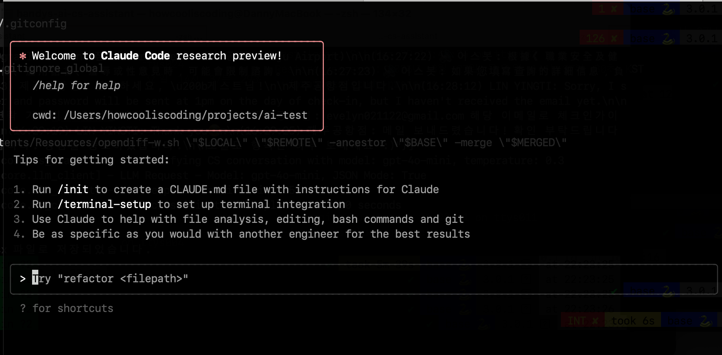
Task: Click the 3.0.1 version segment at top
Action: pyautogui.click(x=702, y=9)
